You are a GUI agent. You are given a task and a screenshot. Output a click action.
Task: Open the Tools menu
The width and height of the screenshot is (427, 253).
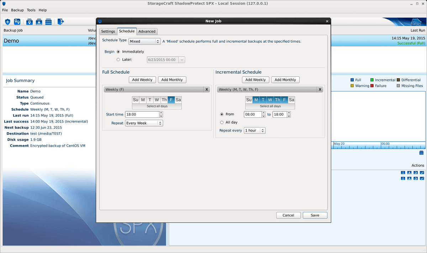click(31, 10)
